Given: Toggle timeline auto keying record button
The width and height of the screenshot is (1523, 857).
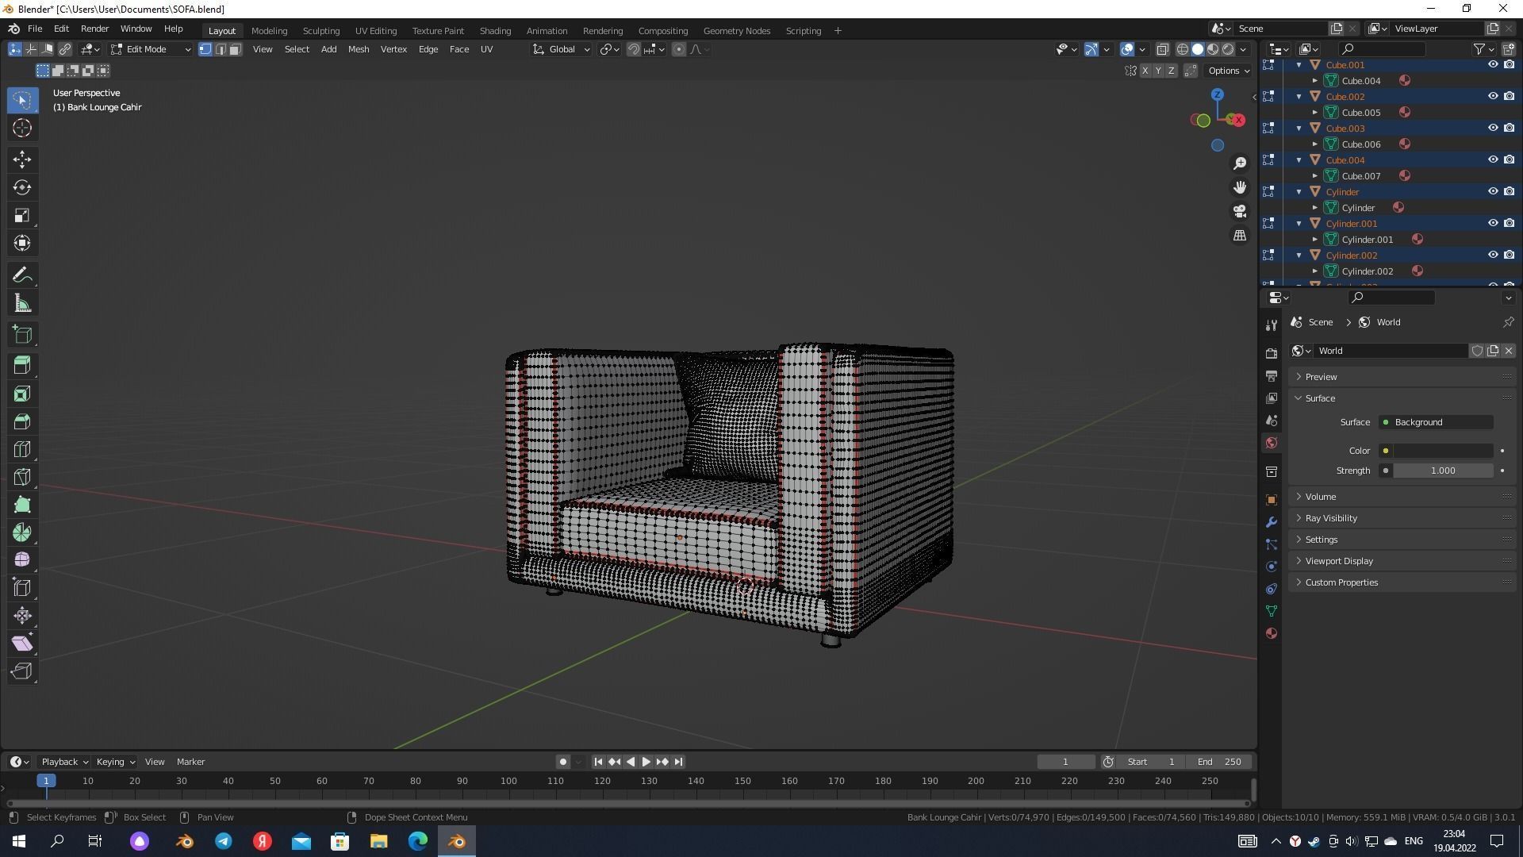Looking at the screenshot, I should [x=562, y=762].
